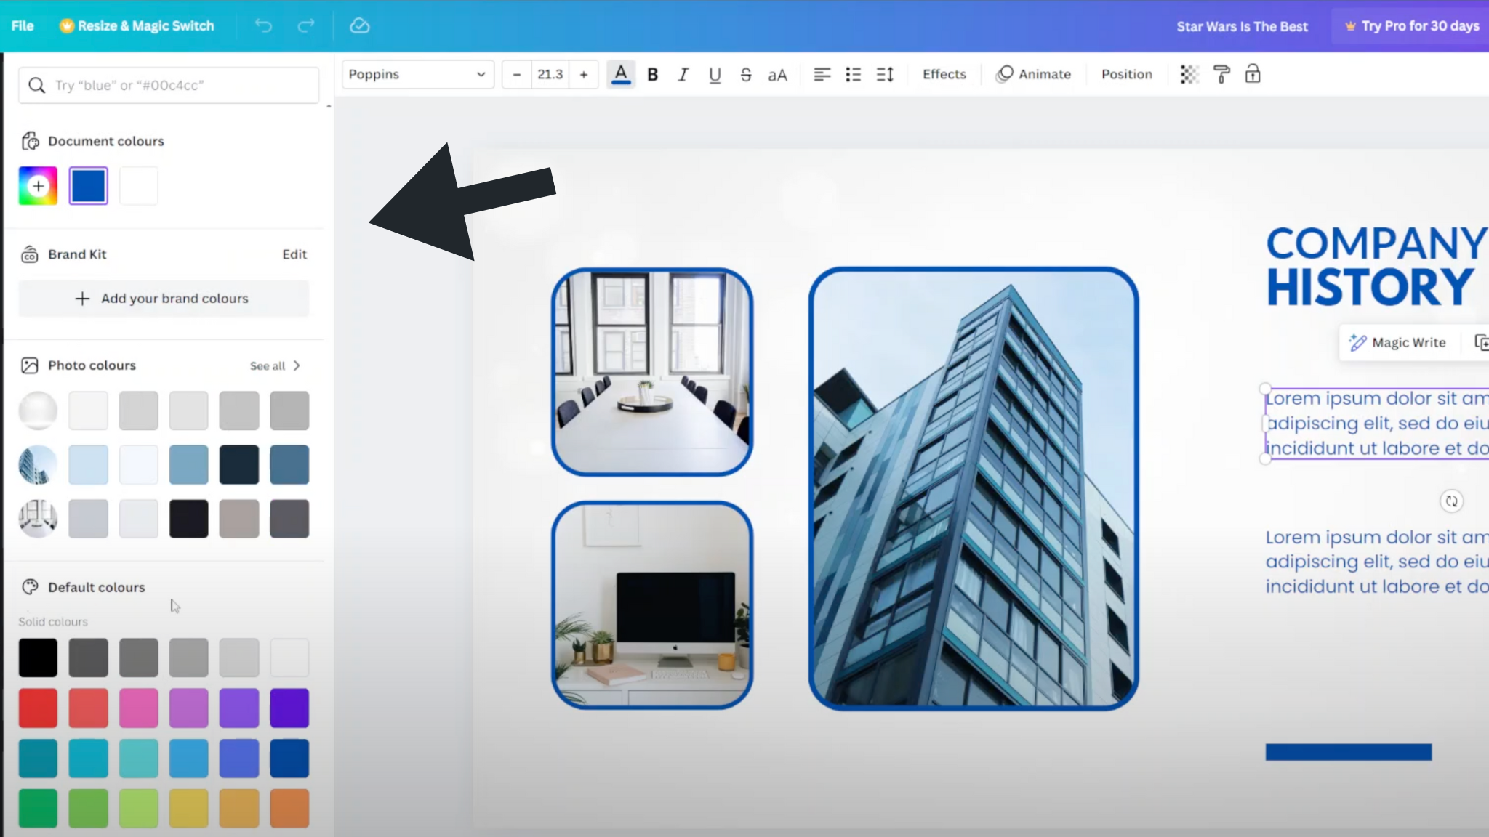The height and width of the screenshot is (837, 1489).
Task: Expand Photo colours chevron arrow
Action: 297,365
